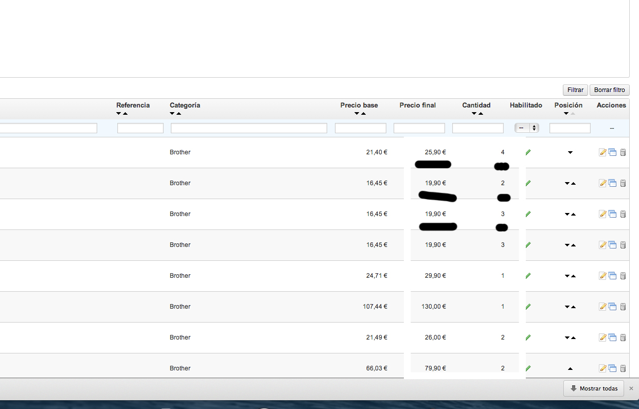Screen dimensions: 639x409
Task: Sort Cantidad column ascending
Action: 480,114
